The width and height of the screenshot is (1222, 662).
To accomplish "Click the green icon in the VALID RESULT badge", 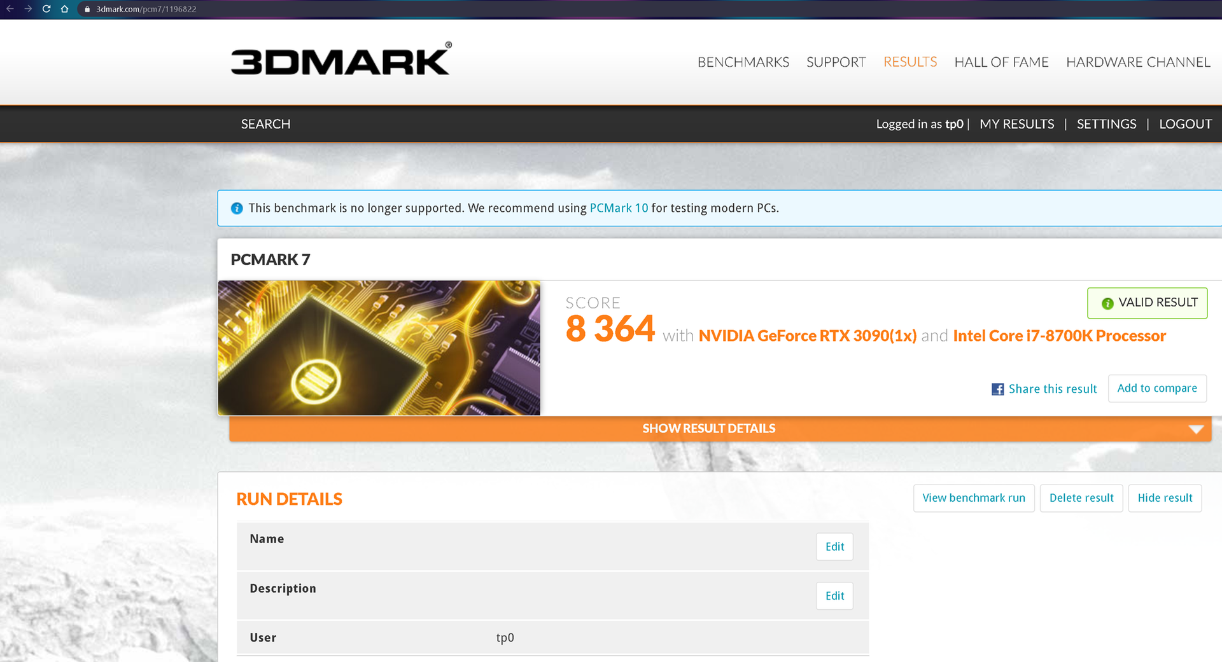I will (1107, 303).
